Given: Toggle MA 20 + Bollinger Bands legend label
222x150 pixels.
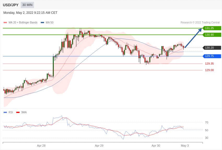Looking at the screenshot, I should (23, 23).
